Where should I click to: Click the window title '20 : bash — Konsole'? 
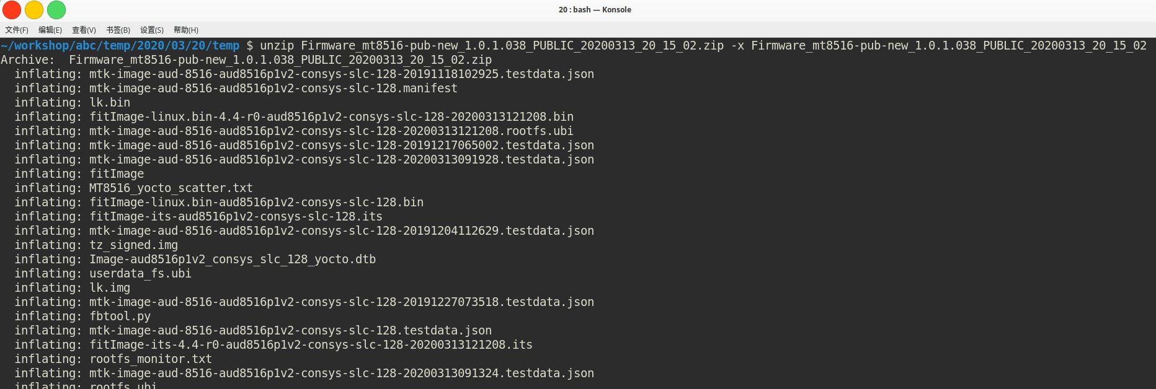pyautogui.click(x=595, y=10)
